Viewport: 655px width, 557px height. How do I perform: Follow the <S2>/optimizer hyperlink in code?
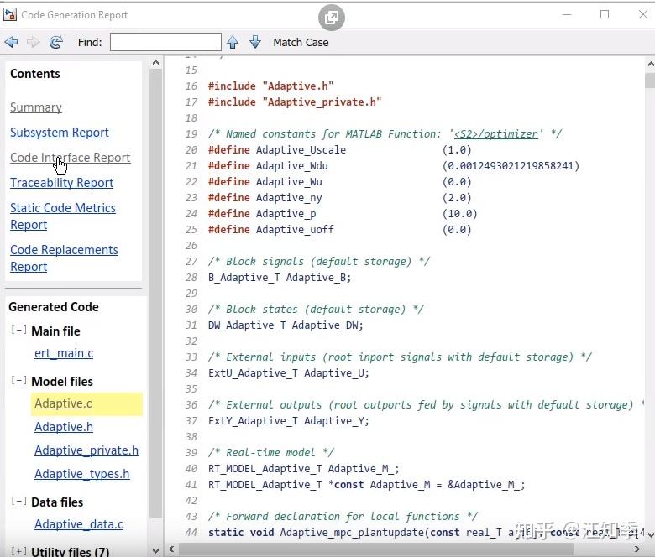pyautogui.click(x=496, y=134)
